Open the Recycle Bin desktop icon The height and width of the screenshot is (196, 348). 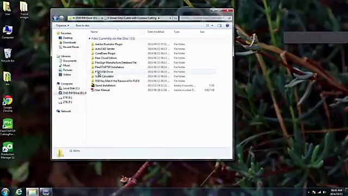pos(8,56)
